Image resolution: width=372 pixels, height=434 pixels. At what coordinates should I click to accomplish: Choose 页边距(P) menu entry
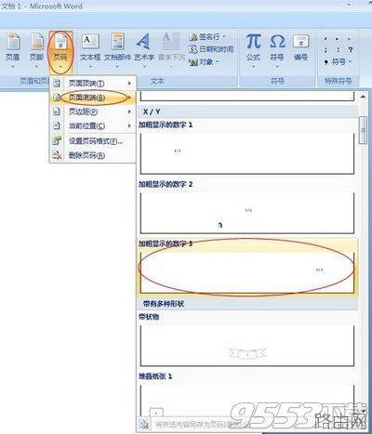(93, 112)
